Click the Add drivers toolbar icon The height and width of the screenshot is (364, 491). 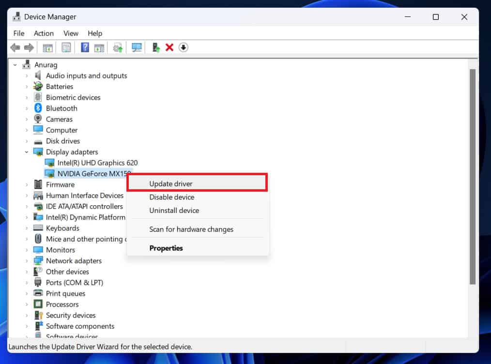[x=155, y=47]
